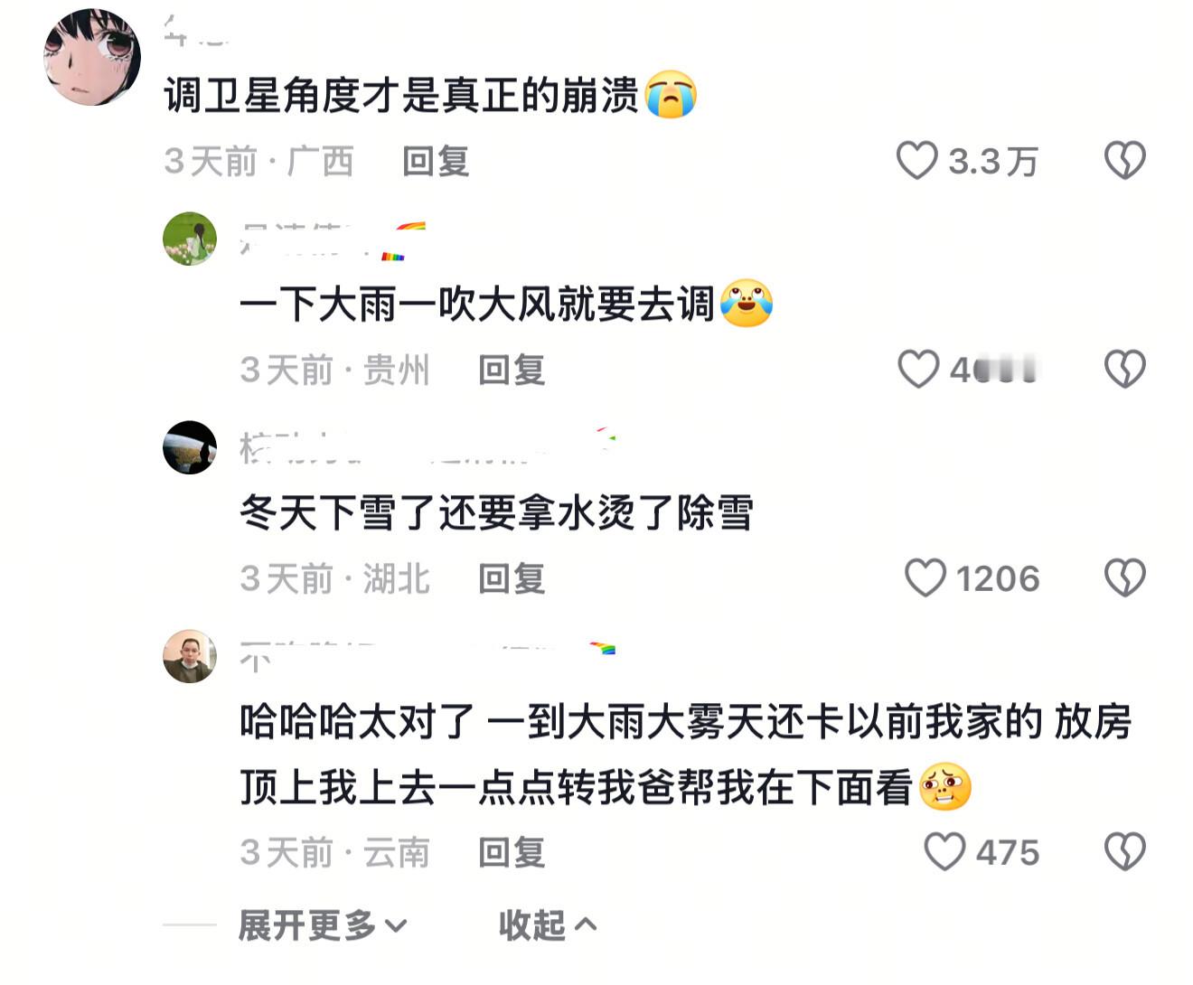Image resolution: width=1193 pixels, height=985 pixels.
Task: Dislike the top comment from 广西
Action: coord(1124,161)
